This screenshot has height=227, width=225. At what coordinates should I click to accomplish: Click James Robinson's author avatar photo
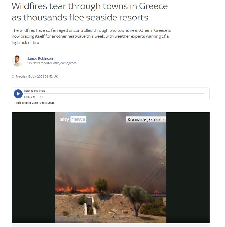(17, 61)
